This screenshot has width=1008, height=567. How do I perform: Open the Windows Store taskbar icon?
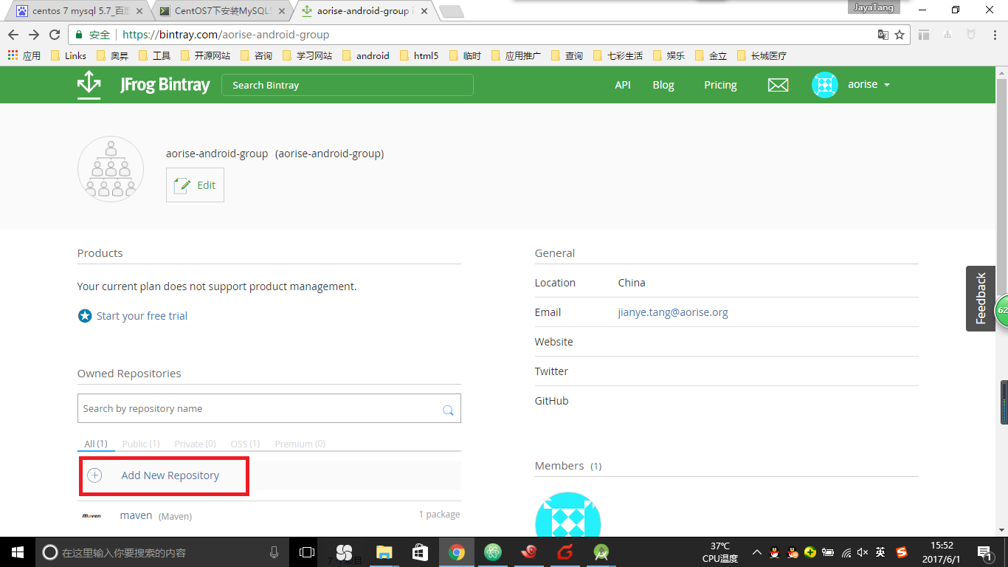pos(420,552)
